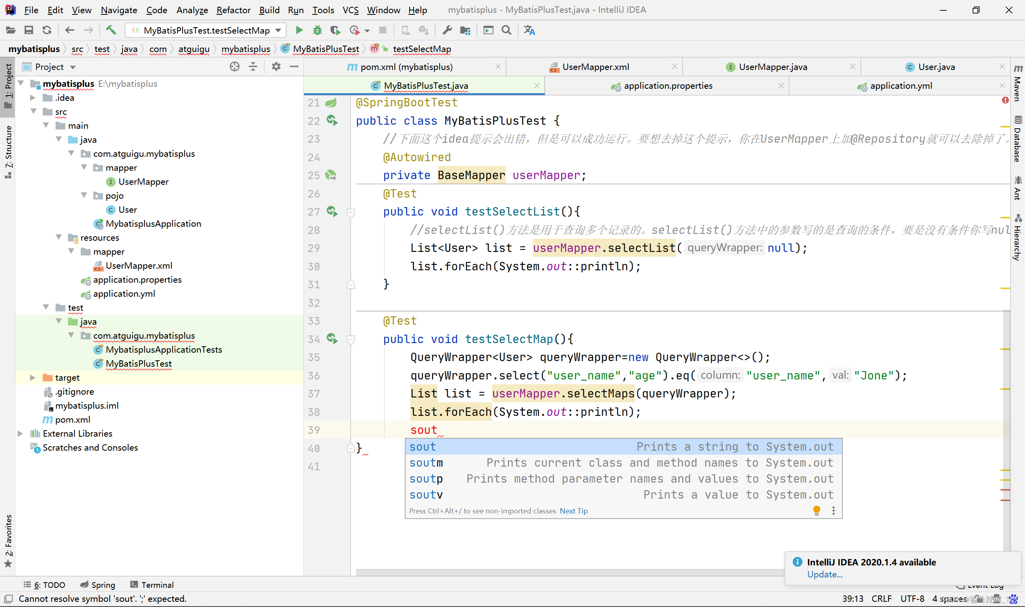Open UserMapper.xml in the project tree

pyautogui.click(x=139, y=266)
